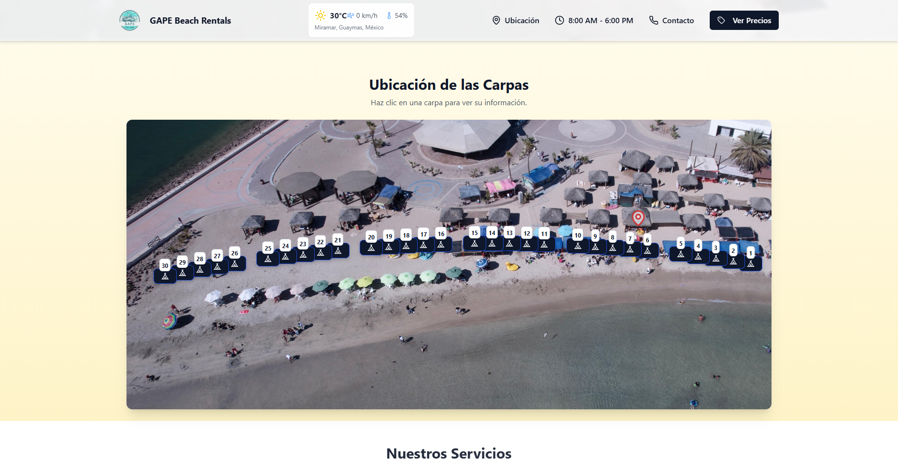
Task: Click the GAPE Beach Rentals logo
Action: tap(129, 20)
